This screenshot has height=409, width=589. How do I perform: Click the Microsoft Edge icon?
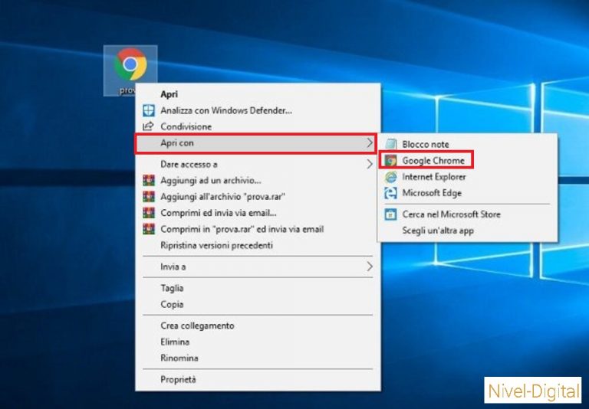(391, 193)
